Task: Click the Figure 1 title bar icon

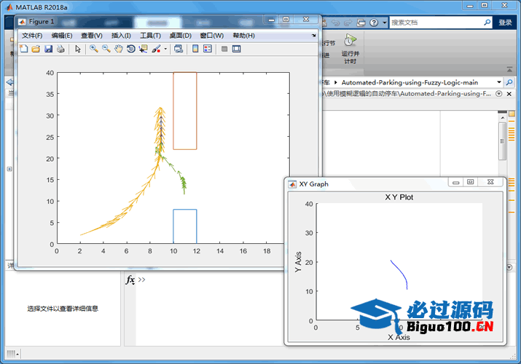Action: click(22, 22)
